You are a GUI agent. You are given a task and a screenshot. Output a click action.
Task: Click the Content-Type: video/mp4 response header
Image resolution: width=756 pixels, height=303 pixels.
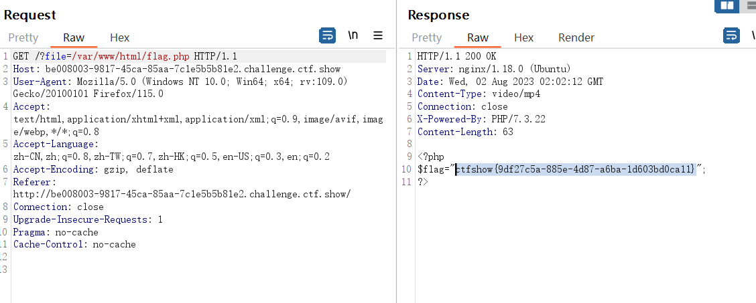479,94
